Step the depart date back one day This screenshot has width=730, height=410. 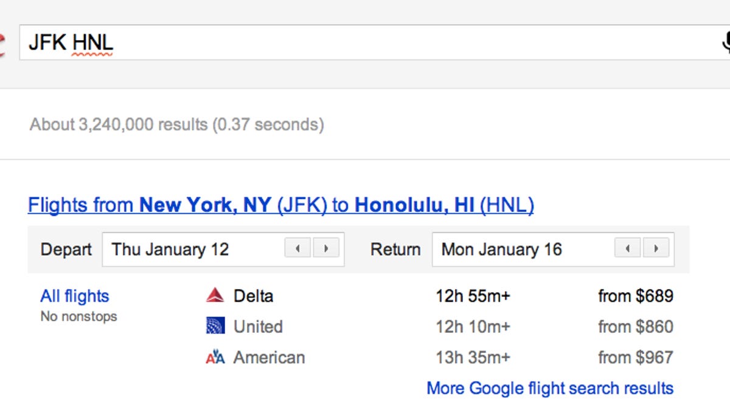click(x=297, y=248)
